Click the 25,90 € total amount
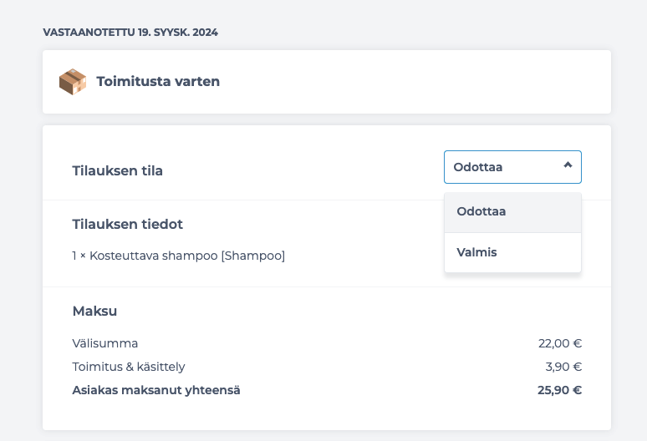The width and height of the screenshot is (647, 441). [x=559, y=390]
